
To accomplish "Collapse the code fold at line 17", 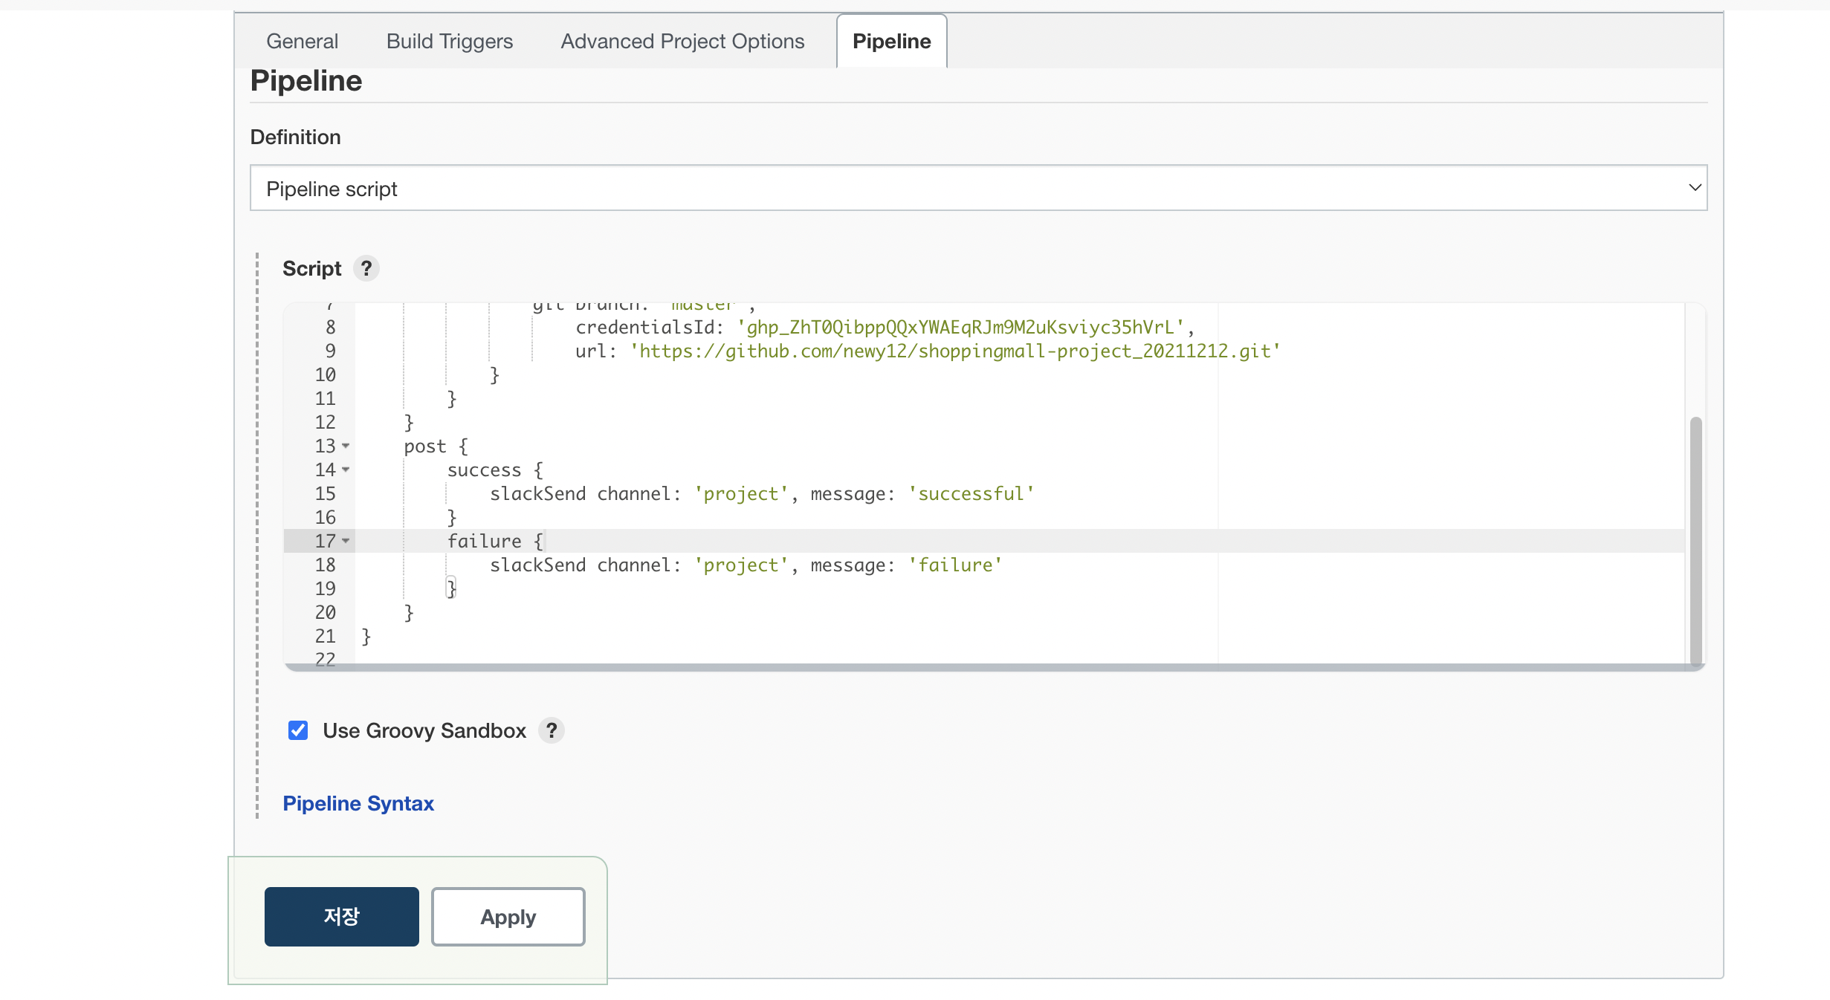I will click(346, 541).
